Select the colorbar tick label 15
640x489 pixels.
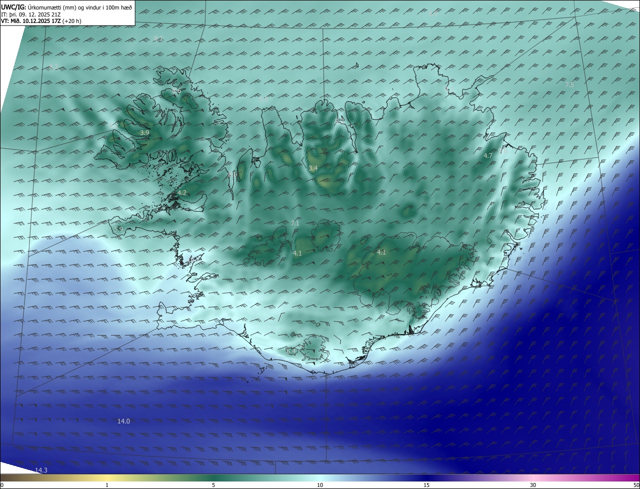tap(426, 485)
